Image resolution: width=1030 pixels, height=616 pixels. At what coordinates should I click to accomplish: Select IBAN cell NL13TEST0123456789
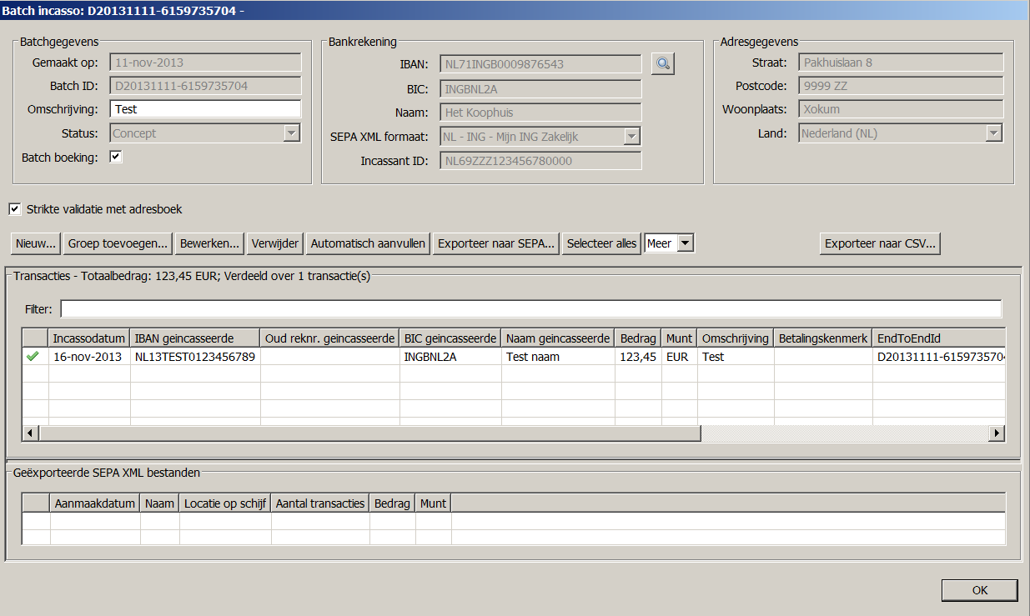(x=195, y=357)
